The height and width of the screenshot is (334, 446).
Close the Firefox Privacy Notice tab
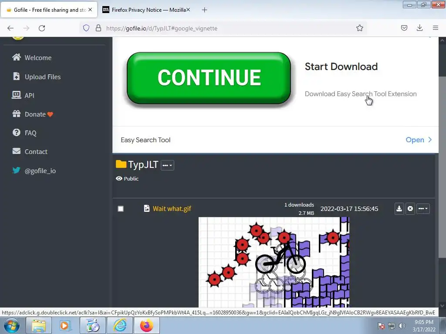[188, 10]
